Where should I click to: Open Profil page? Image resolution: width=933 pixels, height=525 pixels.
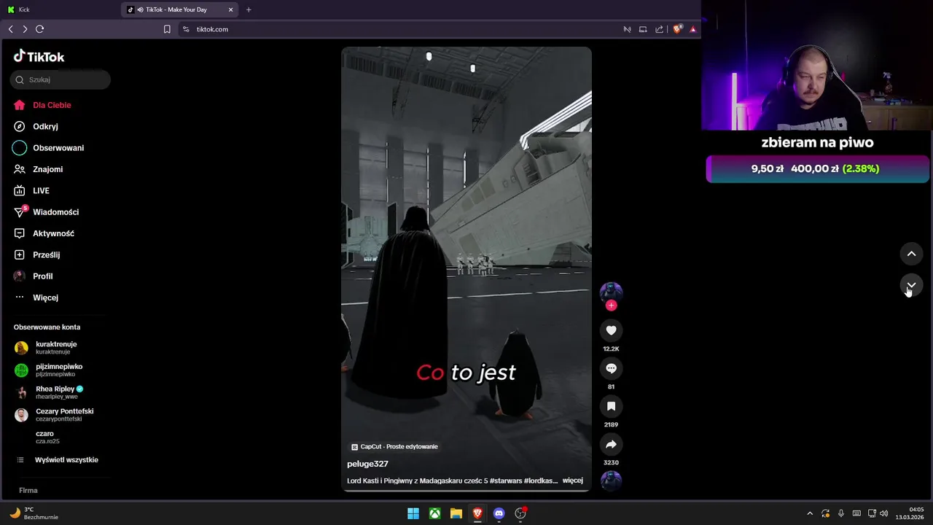(x=34, y=276)
